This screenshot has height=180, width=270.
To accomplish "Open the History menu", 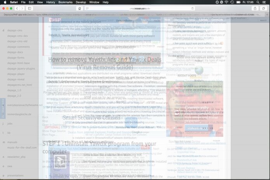I will point(50,2).
